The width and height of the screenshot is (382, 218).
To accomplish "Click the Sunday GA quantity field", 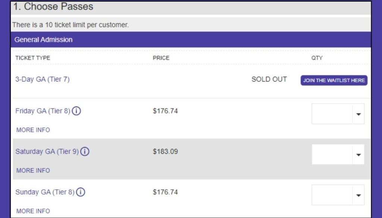I will 338,195.
